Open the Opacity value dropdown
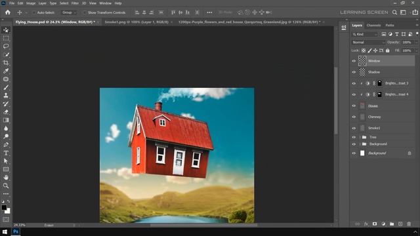The width and height of the screenshot is (420, 236). 416,42
